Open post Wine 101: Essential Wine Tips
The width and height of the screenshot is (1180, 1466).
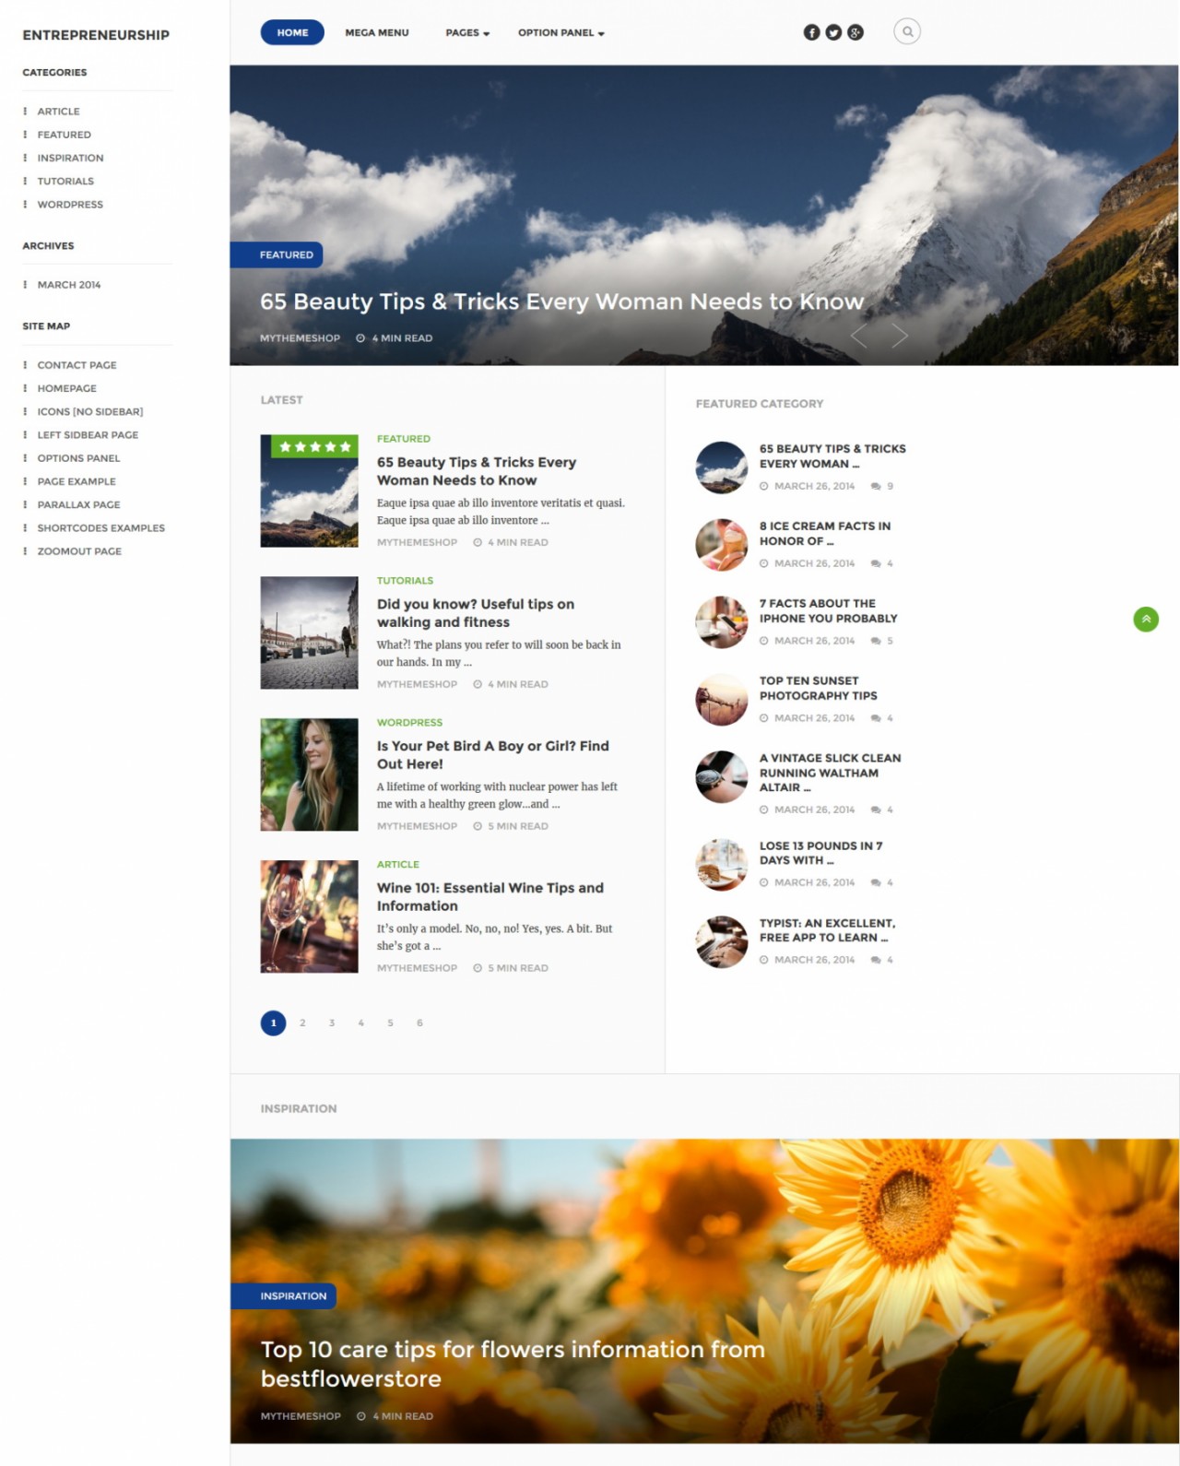pyautogui.click(x=490, y=897)
